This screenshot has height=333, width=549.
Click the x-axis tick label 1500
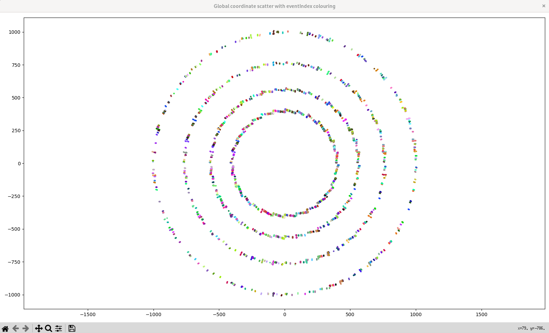click(482, 314)
